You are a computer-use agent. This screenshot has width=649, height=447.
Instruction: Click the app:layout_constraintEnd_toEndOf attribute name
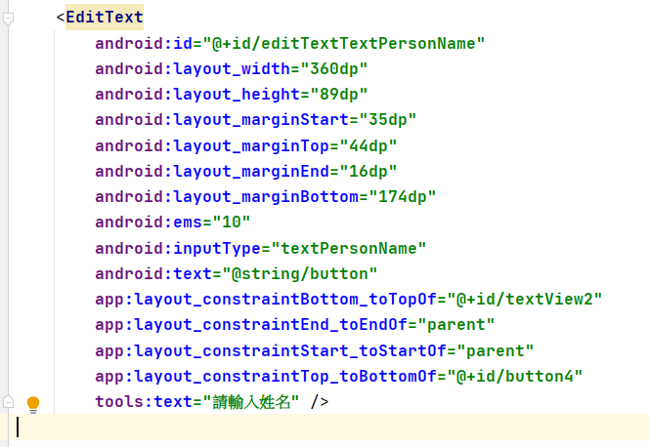(x=251, y=325)
